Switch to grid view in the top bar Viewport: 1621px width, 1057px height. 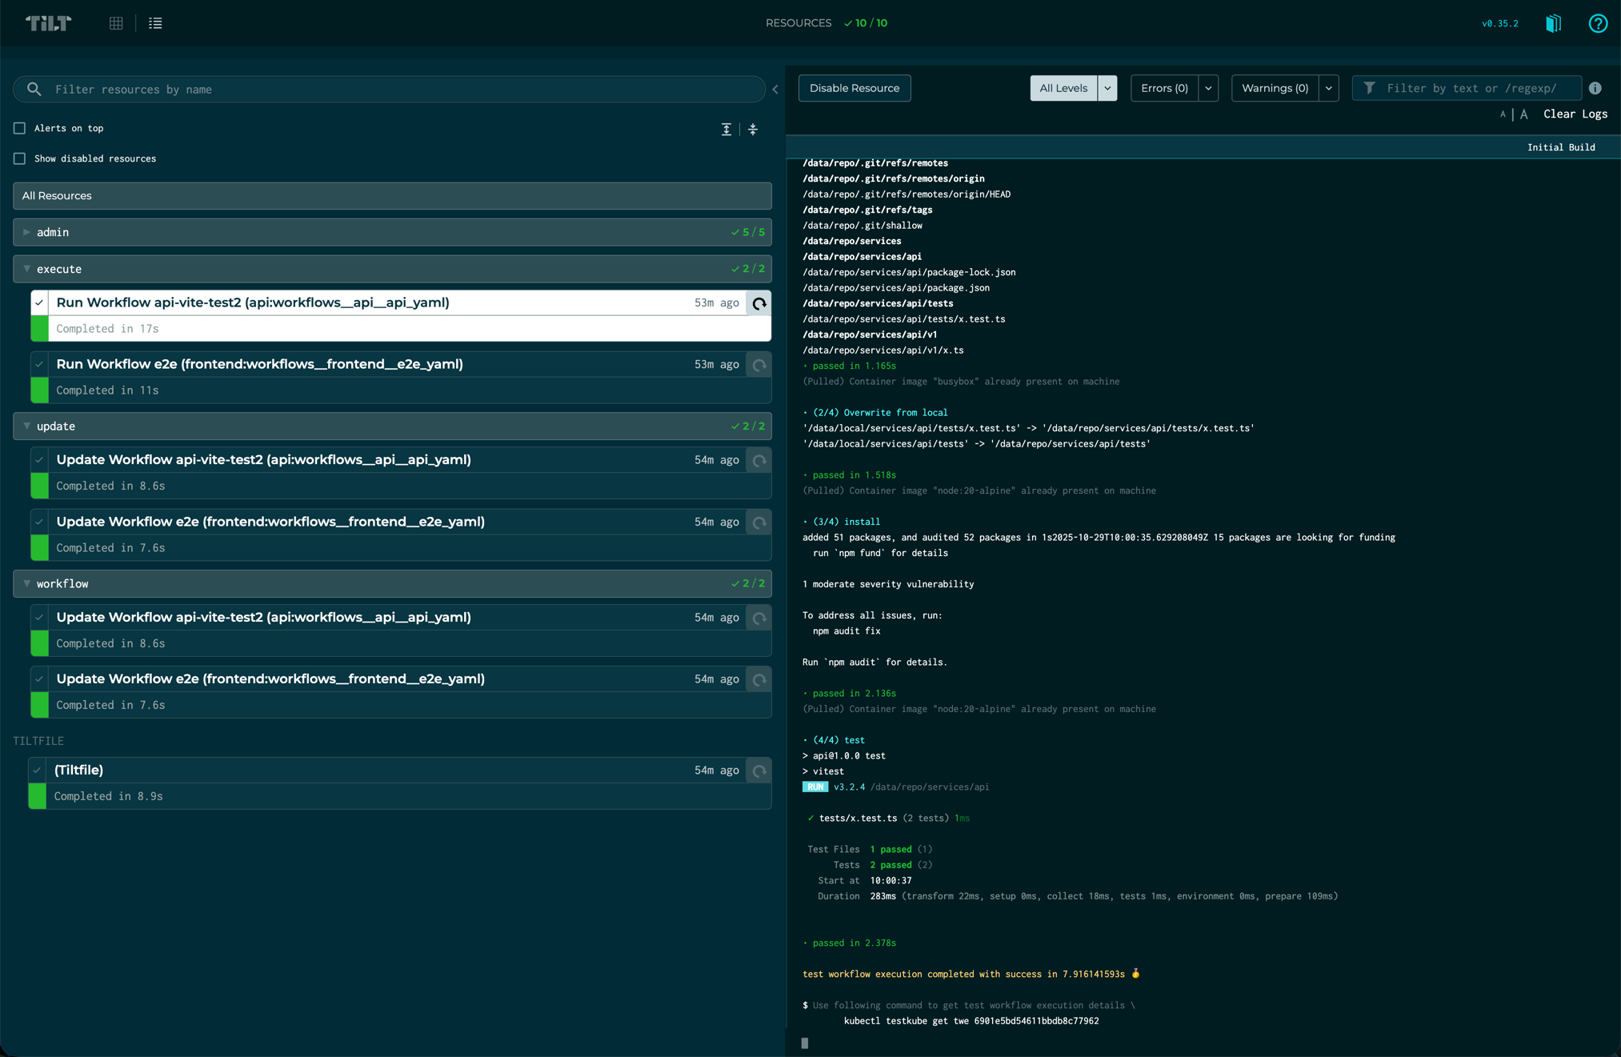(116, 23)
